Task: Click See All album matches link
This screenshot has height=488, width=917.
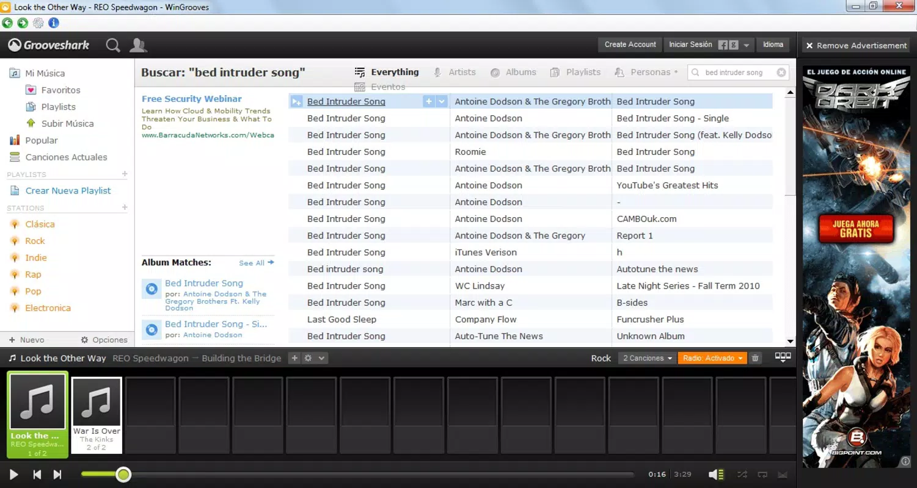Action: click(x=257, y=263)
